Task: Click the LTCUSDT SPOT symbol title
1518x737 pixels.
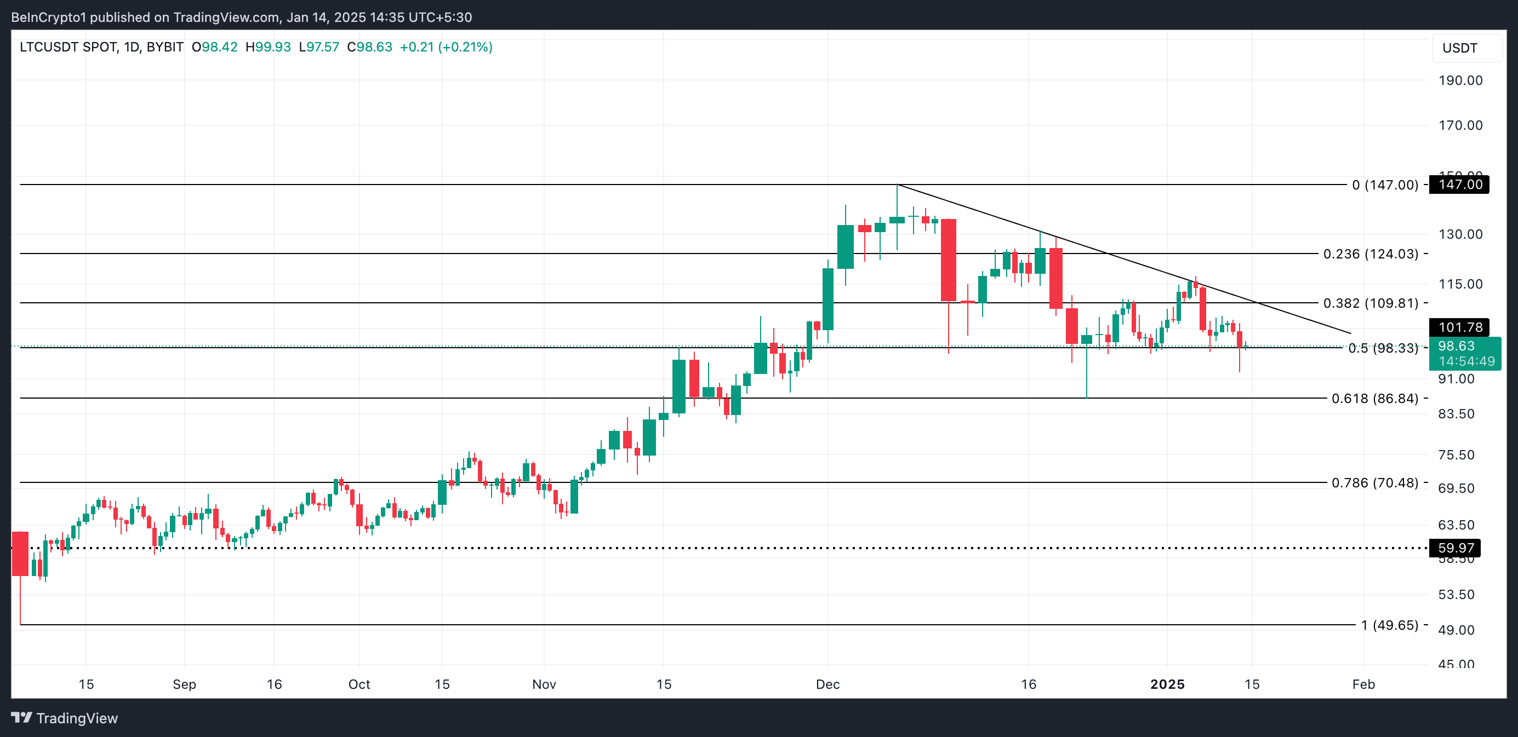Action: tap(69, 47)
